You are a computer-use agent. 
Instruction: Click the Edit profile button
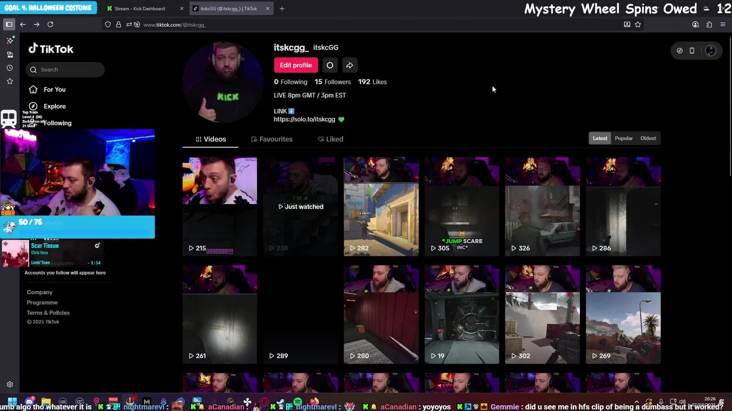(x=296, y=65)
